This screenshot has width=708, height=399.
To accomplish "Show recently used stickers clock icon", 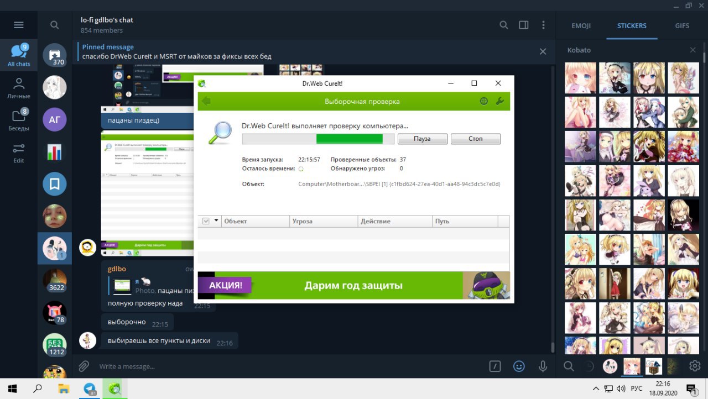I will click(590, 366).
